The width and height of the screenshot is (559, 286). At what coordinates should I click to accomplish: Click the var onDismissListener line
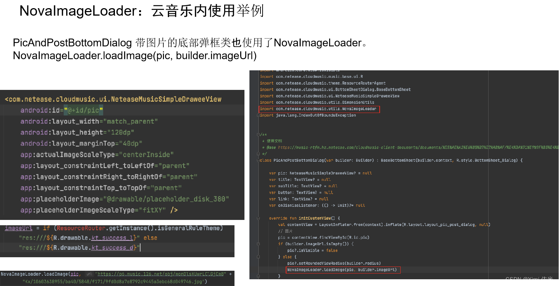coord(317,206)
